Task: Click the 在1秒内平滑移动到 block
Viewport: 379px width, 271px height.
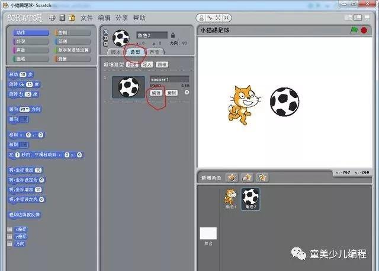Action: 46,155
